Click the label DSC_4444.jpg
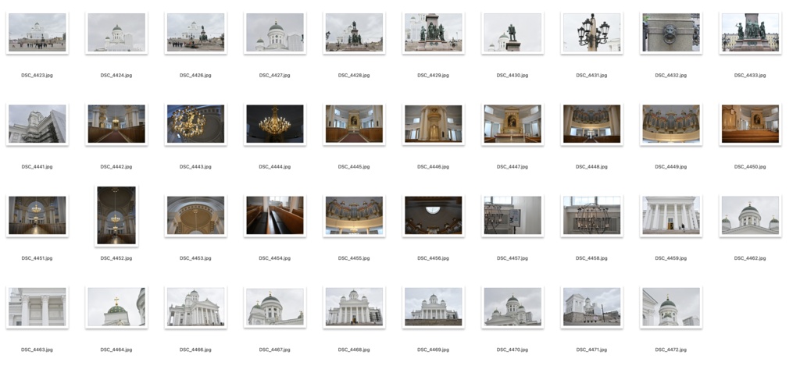The image size is (800, 387). [x=274, y=166]
